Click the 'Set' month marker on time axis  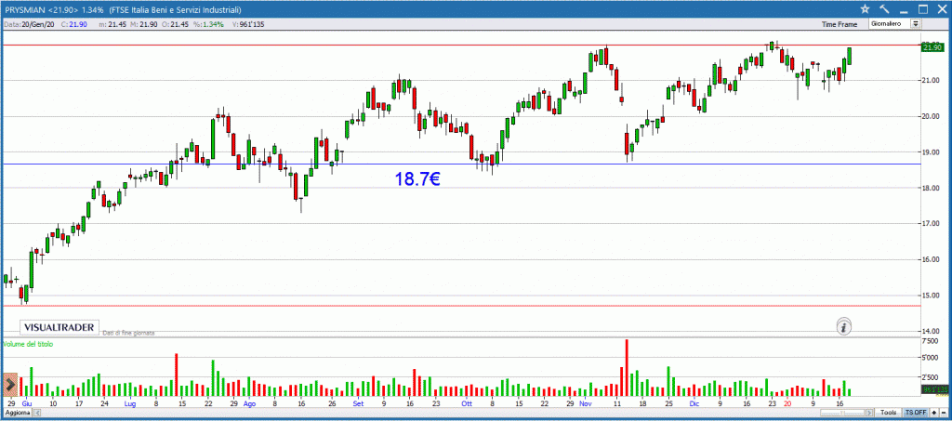click(358, 402)
